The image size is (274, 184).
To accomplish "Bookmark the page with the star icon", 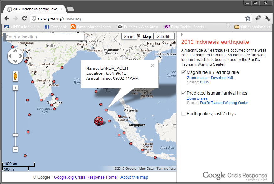I will tap(248, 18).
